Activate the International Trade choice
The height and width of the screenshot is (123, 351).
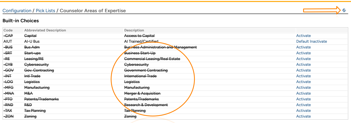(x=303, y=76)
